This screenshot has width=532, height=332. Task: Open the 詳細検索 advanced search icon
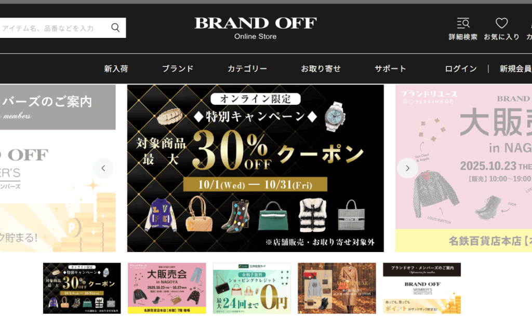coord(463,29)
